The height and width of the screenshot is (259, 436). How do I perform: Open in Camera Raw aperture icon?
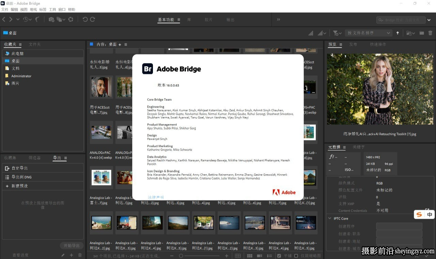click(x=71, y=19)
